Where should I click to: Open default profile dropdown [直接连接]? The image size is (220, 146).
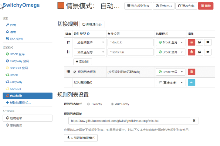pos(171,83)
